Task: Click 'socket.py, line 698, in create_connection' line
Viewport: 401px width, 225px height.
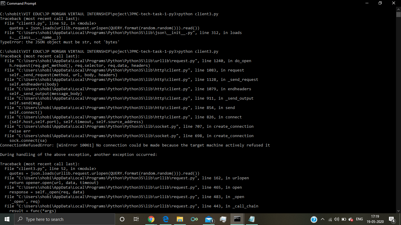Action: click(x=129, y=136)
